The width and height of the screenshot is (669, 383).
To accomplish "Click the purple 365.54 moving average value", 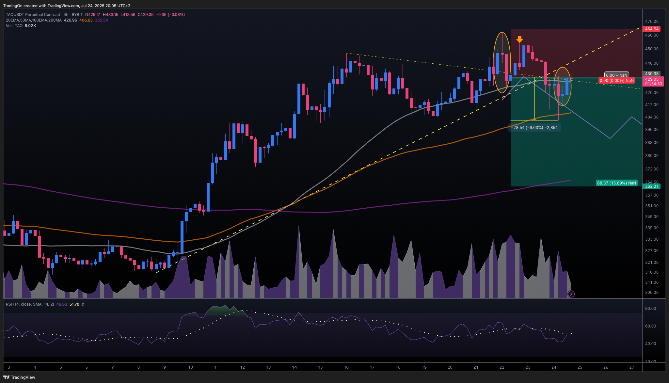I will coord(102,20).
